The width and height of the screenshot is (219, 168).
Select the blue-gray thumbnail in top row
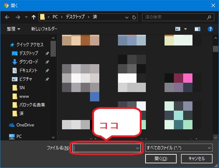click(132, 40)
